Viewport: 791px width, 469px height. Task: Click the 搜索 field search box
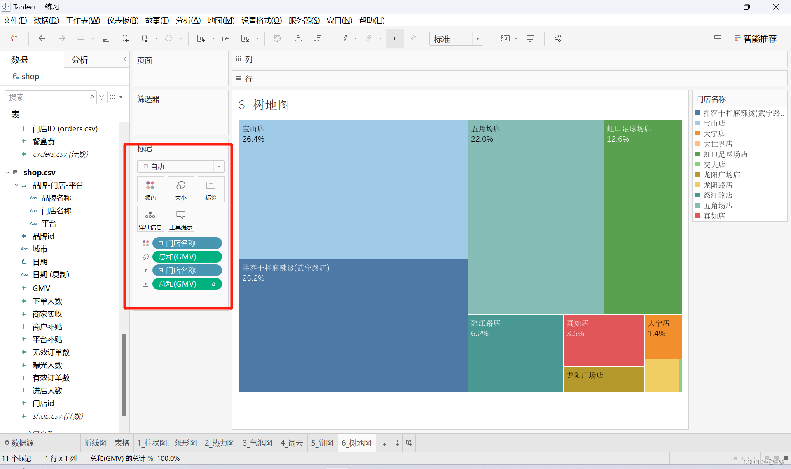(50, 97)
